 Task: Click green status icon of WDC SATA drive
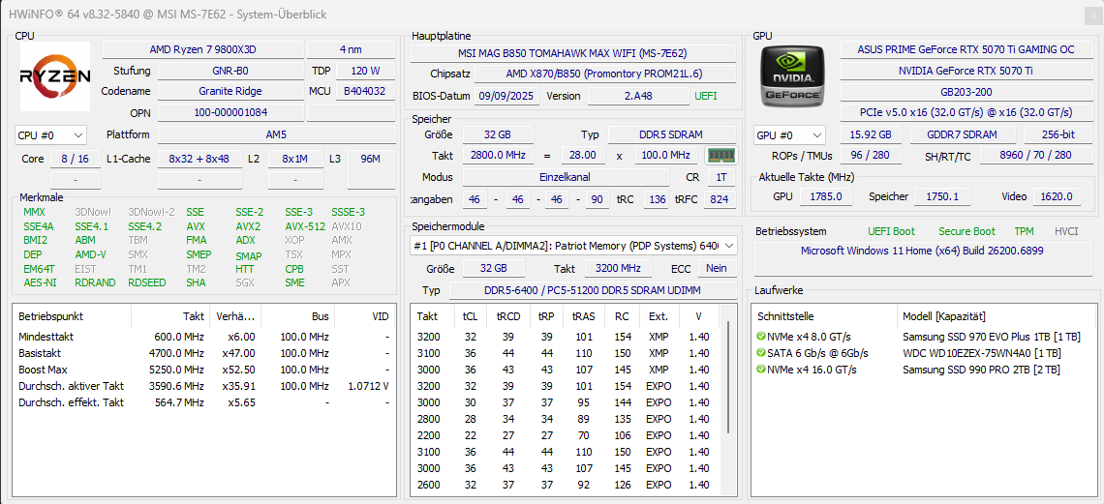point(760,353)
